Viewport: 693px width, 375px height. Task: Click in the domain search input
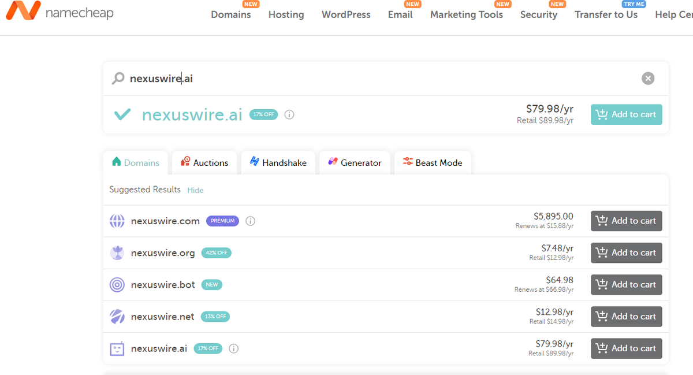(381, 78)
